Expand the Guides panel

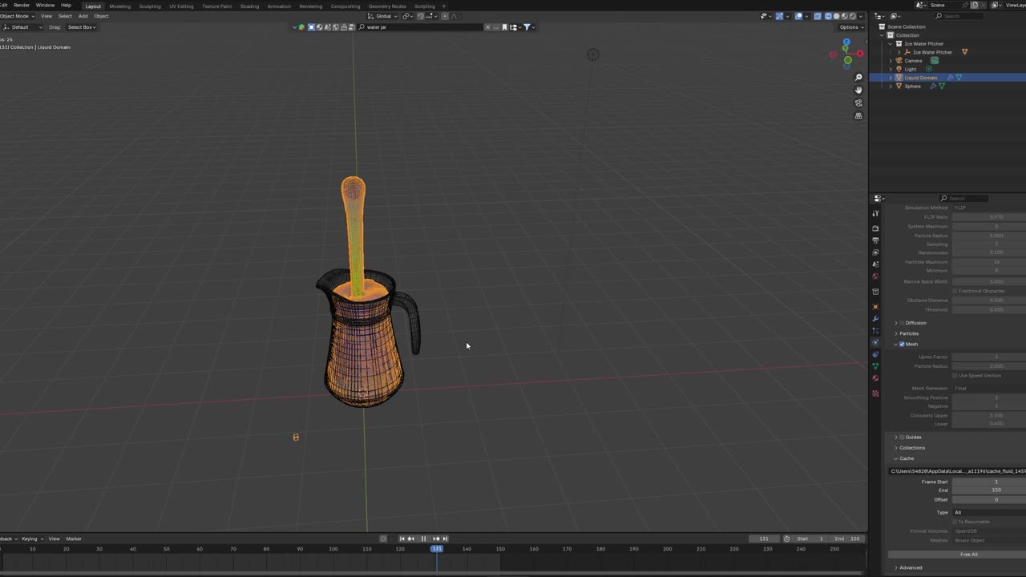click(896, 437)
